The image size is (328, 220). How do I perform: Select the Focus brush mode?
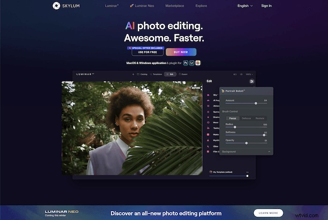tap(232, 118)
